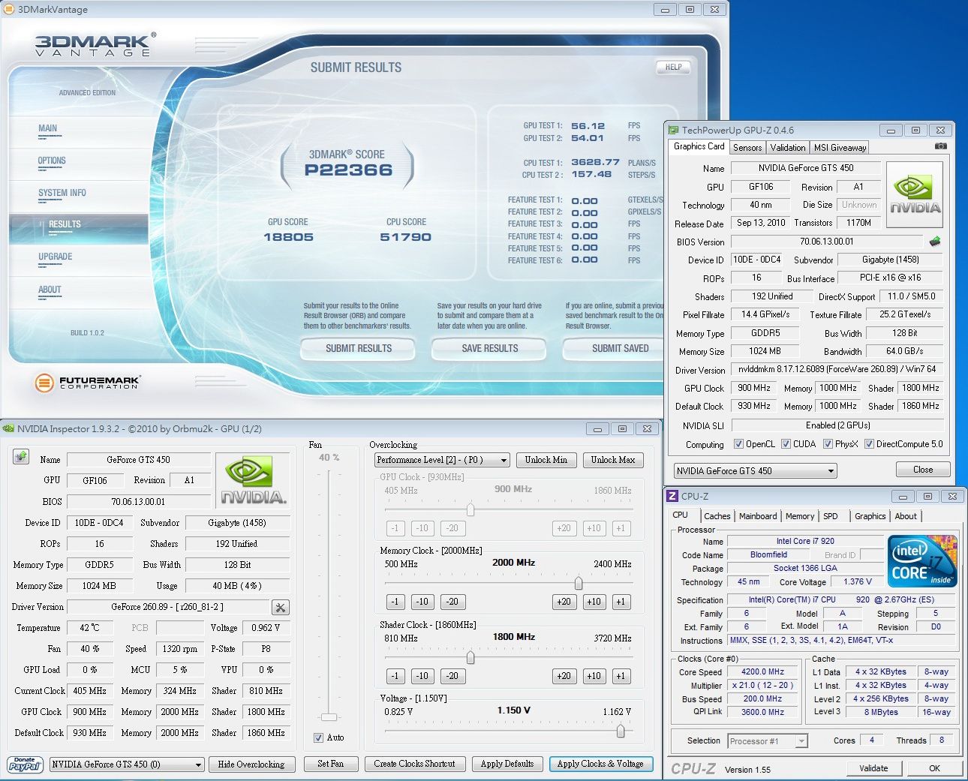Screen dimensions: 968x781
Task: Click the NVIDIA logo in NVIDIA Inspector
Action: [x=254, y=482]
